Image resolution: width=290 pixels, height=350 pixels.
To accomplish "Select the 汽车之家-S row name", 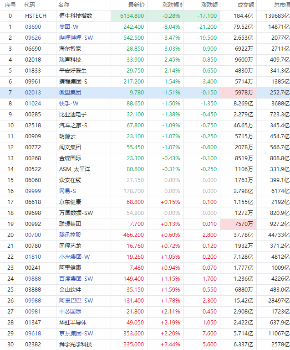I will click(73, 125).
